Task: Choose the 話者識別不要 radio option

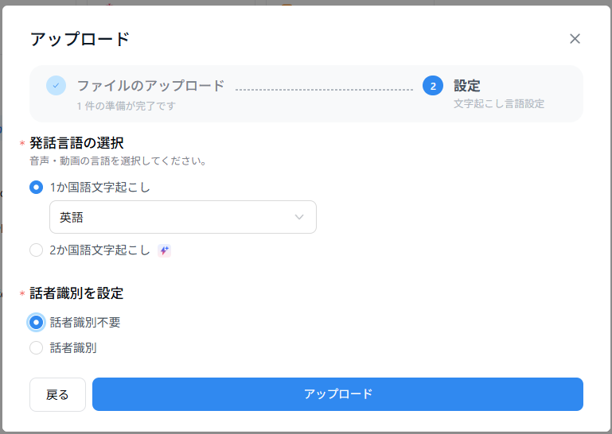Action: tap(36, 322)
